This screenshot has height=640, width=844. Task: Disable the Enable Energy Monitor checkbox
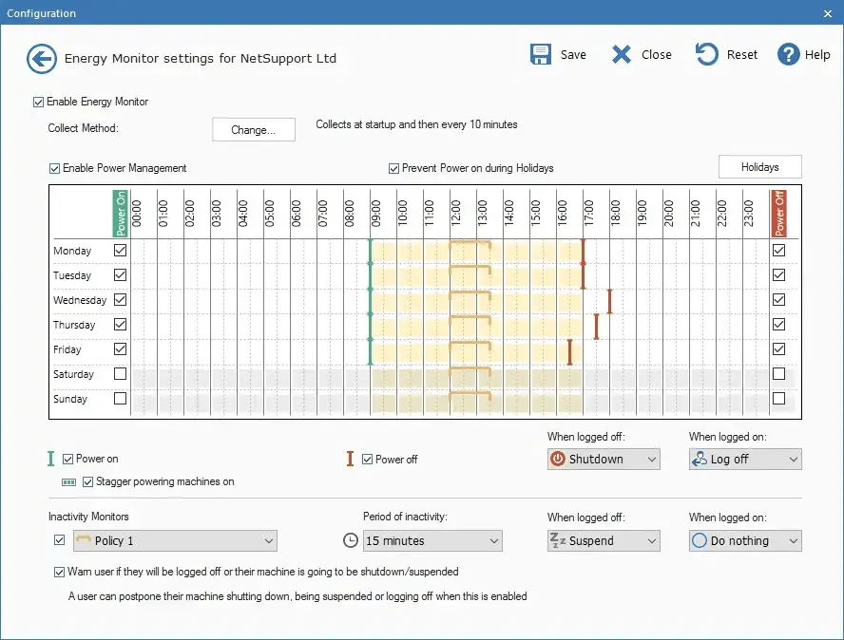tap(39, 102)
